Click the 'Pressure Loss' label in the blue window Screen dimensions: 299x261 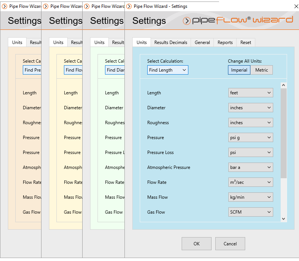160,152
